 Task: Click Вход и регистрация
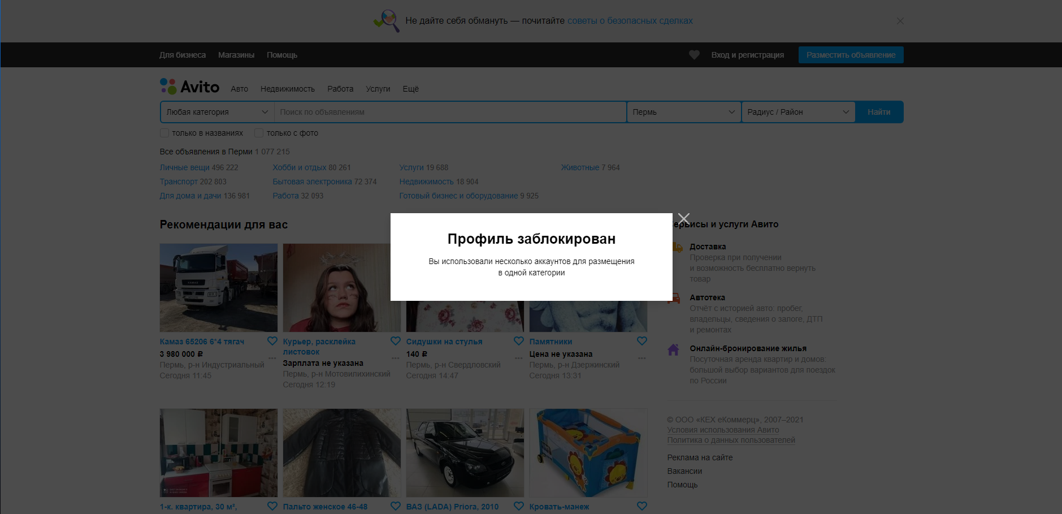coord(748,55)
